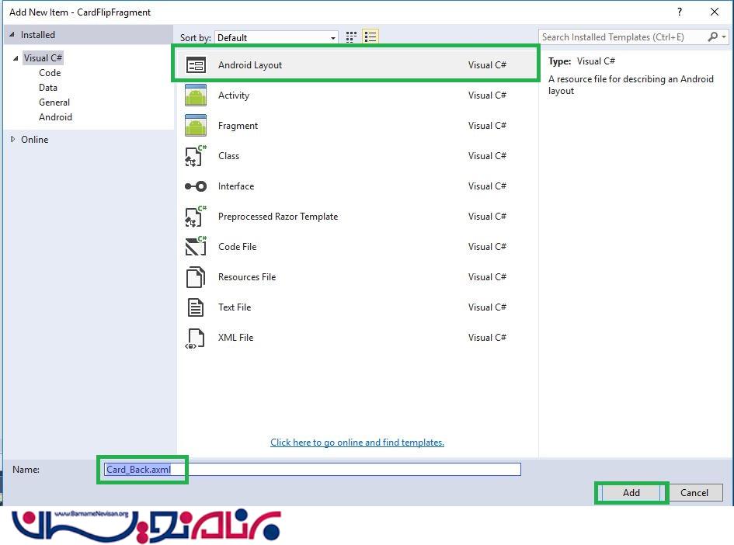Switch to medium icons list view

point(370,37)
